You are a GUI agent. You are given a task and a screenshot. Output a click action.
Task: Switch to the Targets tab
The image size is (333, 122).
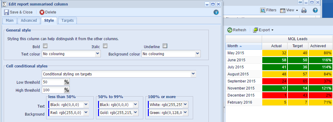click(x=68, y=21)
